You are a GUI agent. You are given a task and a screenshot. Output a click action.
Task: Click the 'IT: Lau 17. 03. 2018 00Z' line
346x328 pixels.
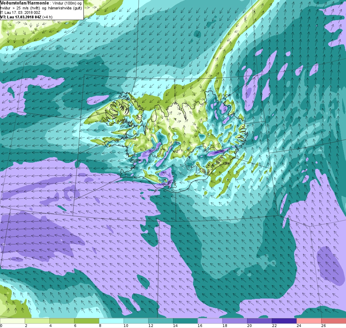(20, 12)
